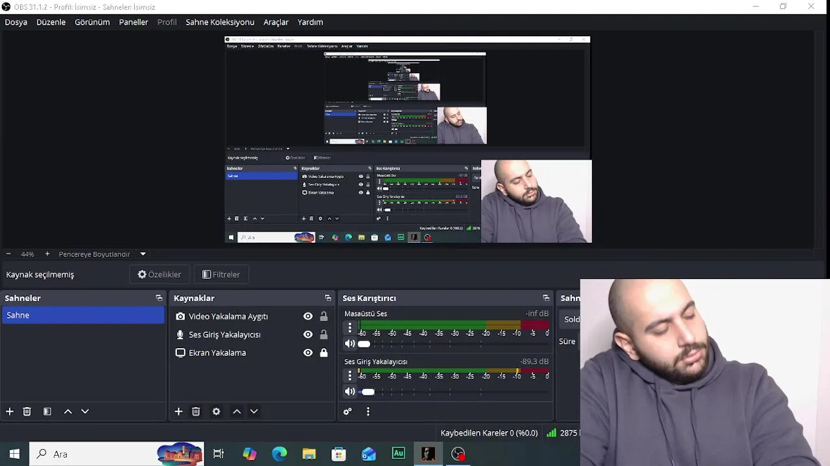
Task: Click the -89.3 dB level reading
Action: point(534,362)
